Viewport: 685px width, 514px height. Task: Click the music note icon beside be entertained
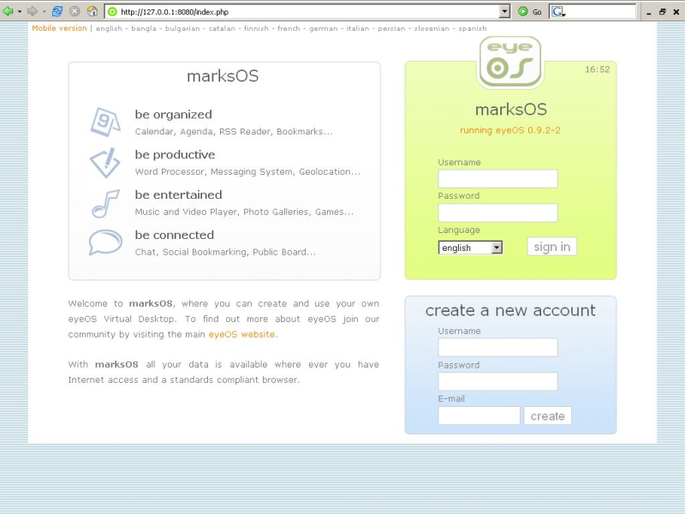point(105,203)
